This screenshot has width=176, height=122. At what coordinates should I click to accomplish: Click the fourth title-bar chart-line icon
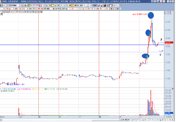tap(161, 1)
